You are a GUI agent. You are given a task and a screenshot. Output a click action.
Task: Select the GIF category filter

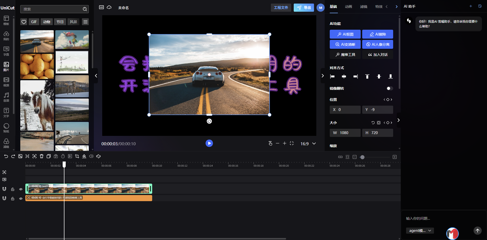pyautogui.click(x=34, y=22)
